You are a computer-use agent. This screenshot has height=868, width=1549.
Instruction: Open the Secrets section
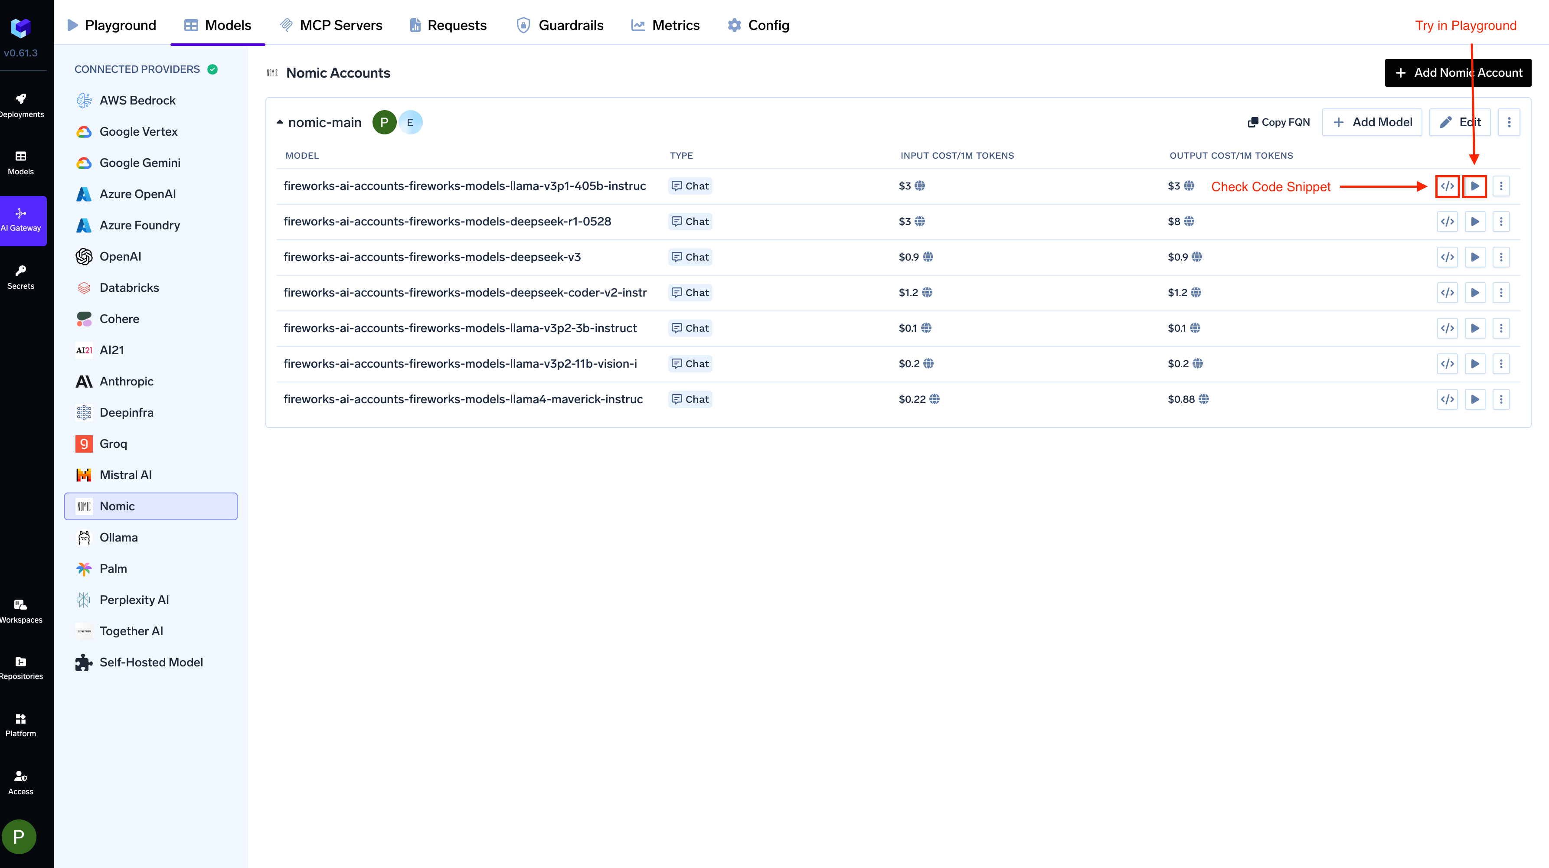21,278
